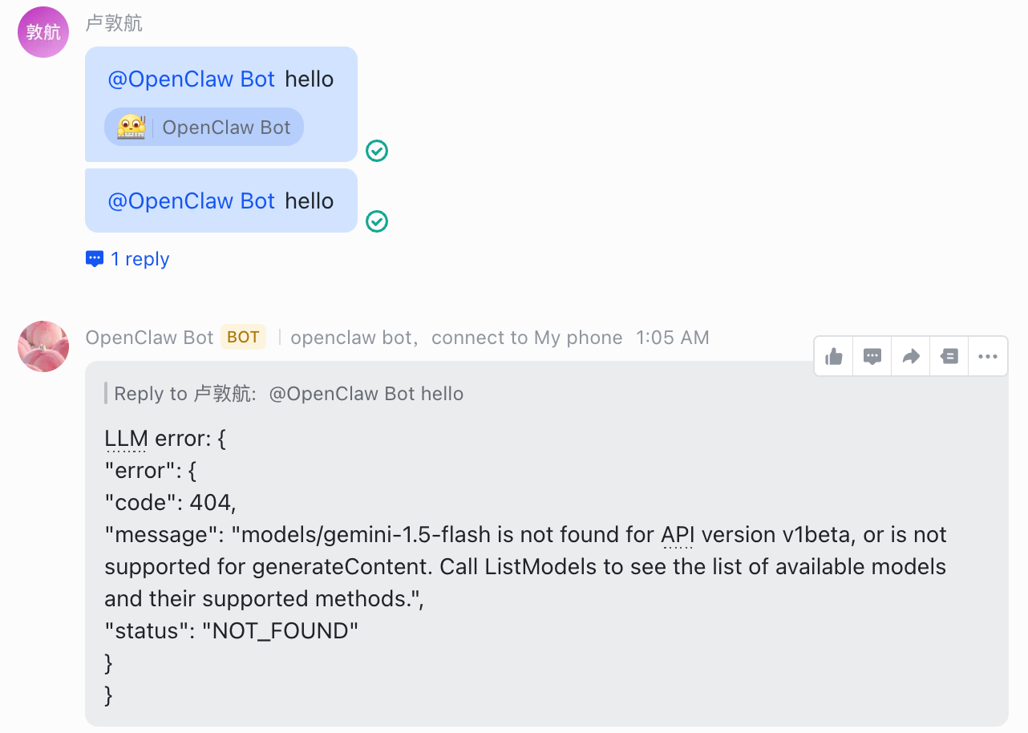
Task: Click the emoji reaction pill labeled OpenClaw Bot
Action: pos(204,128)
